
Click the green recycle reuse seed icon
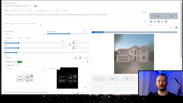tap(80, 58)
